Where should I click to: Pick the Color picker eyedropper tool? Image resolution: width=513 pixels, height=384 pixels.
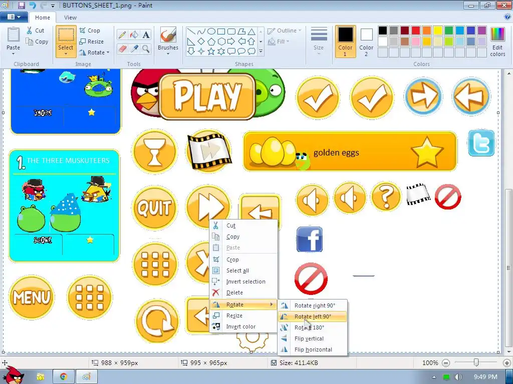(134, 49)
